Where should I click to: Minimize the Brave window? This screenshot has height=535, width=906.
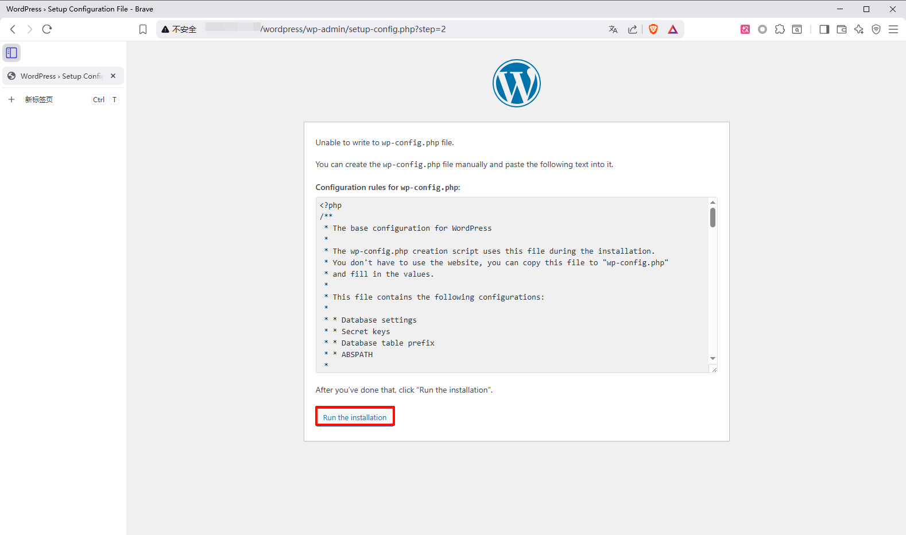(x=840, y=9)
